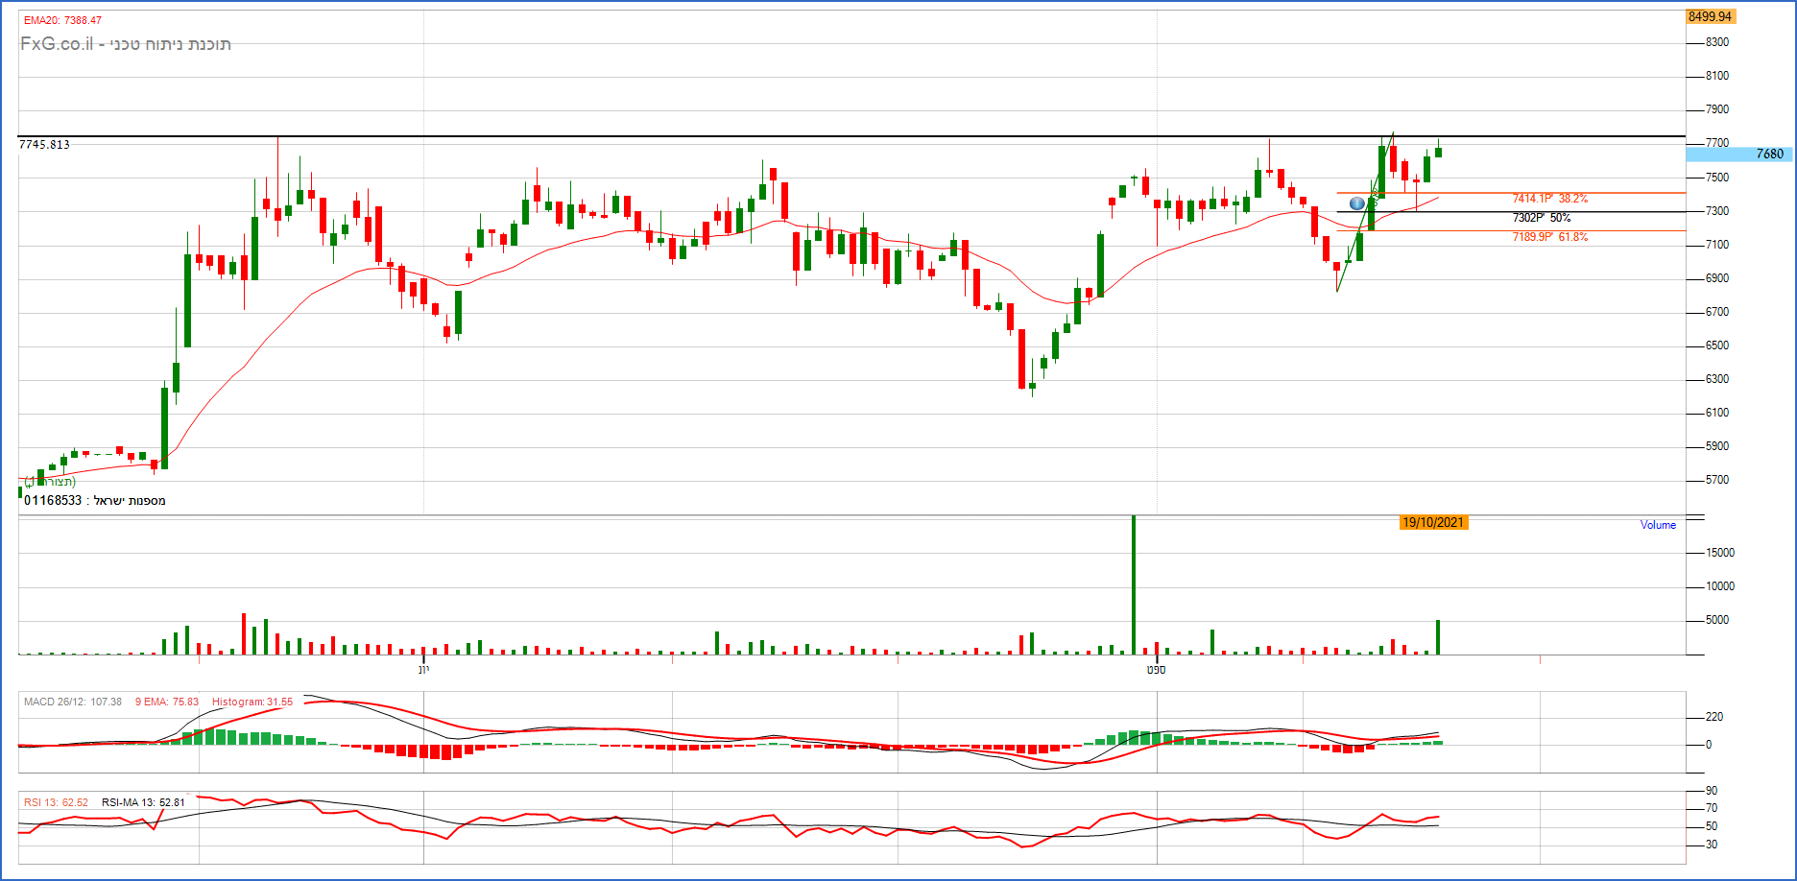Select the 38.2% Fibonacci level label

click(1549, 199)
